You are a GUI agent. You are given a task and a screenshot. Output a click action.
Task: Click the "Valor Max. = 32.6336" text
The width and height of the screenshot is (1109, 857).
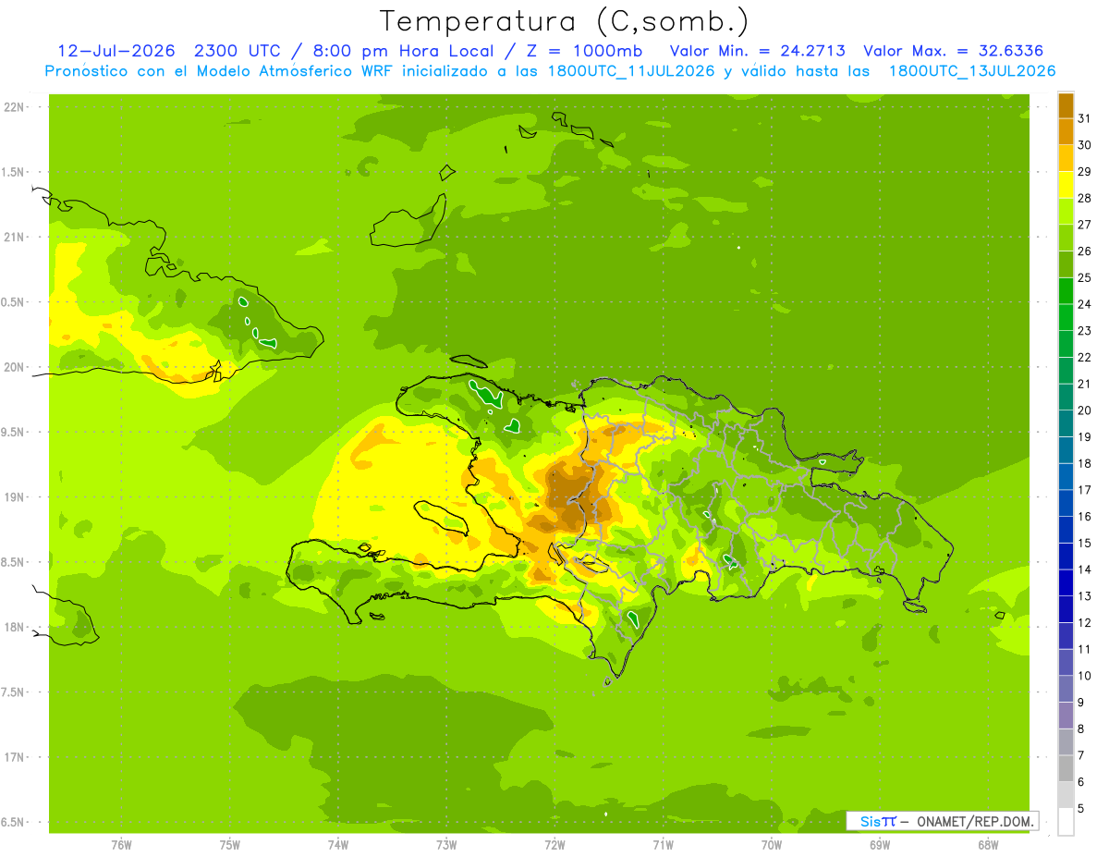tap(954, 51)
